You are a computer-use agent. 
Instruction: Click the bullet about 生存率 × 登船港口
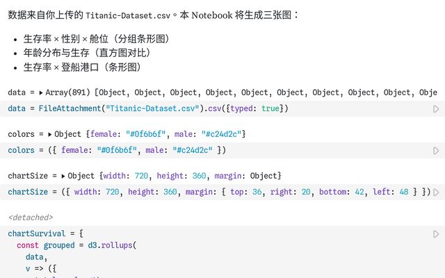82,67
